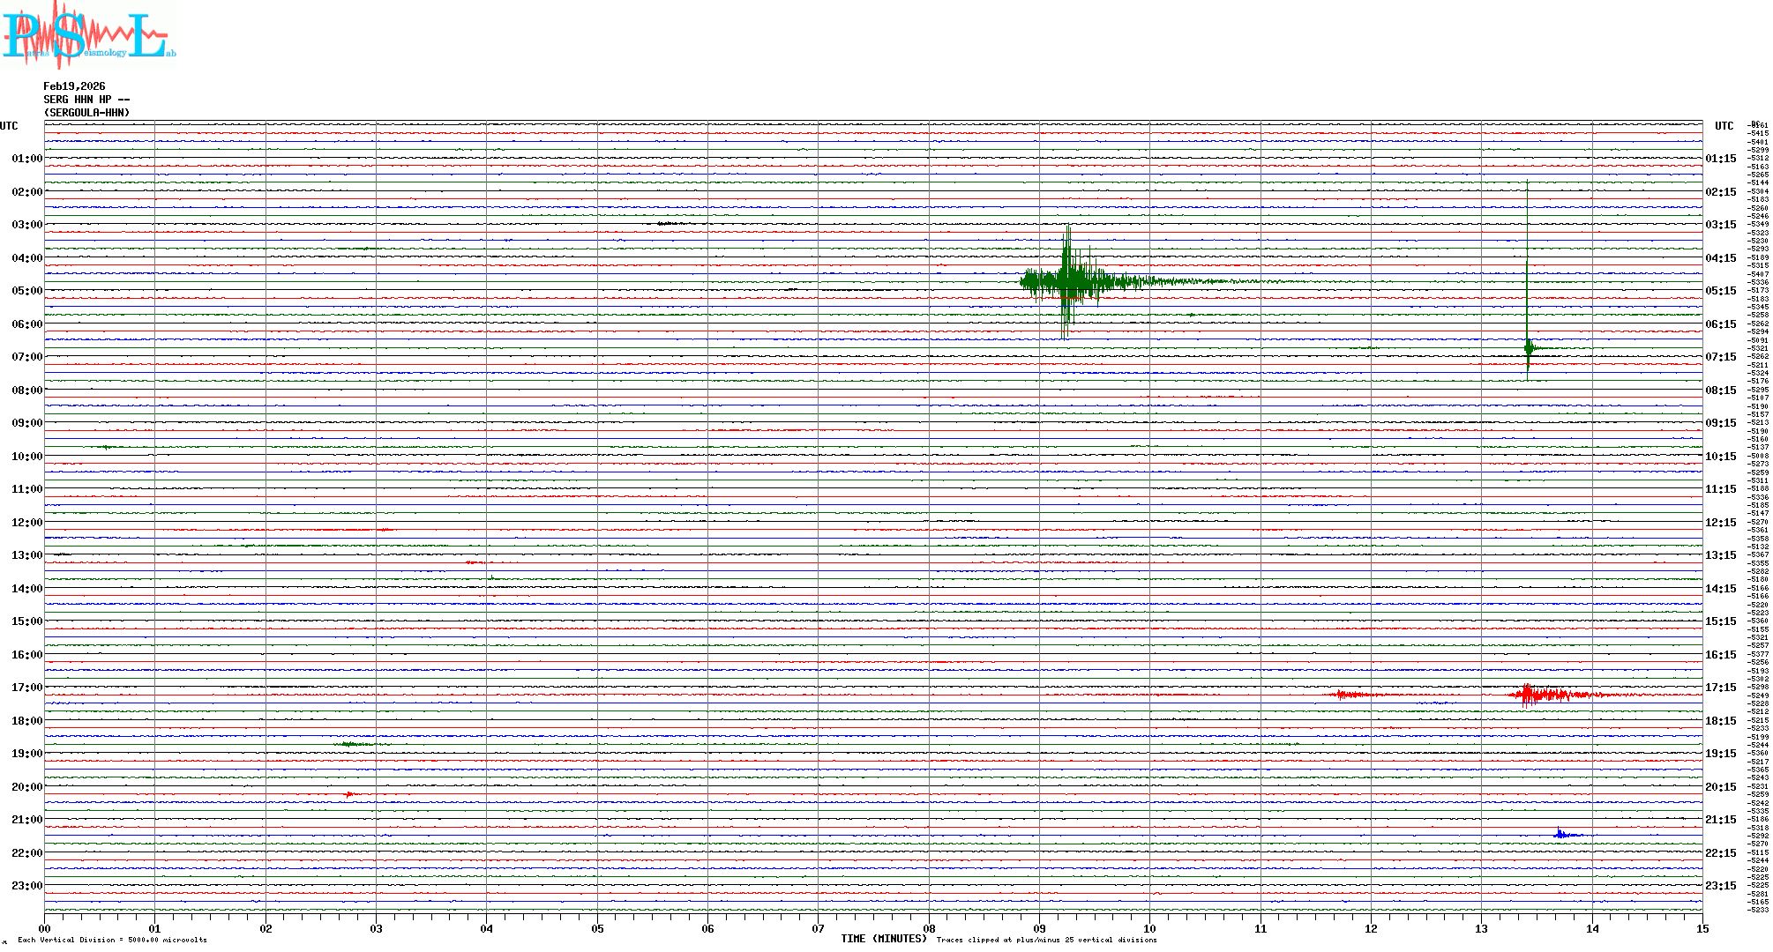
Task: Select the 05:00 UTC hour label
Action: point(26,291)
